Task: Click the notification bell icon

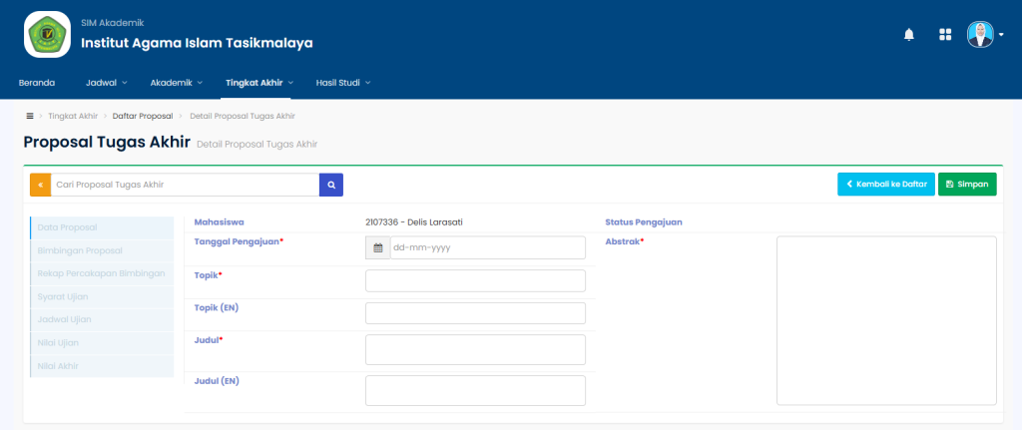Action: [x=908, y=35]
